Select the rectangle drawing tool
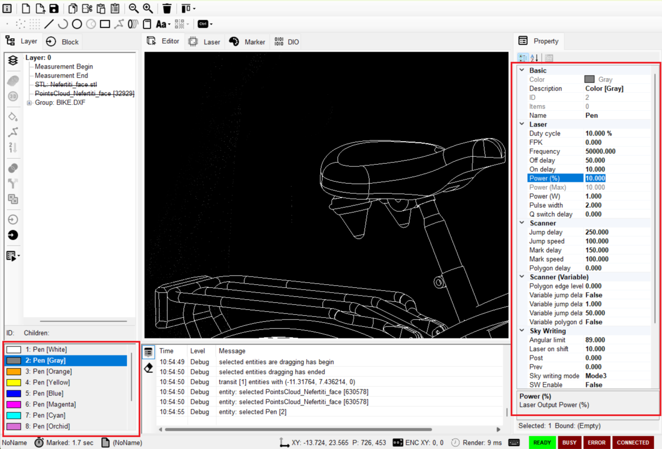The image size is (662, 449). tap(105, 24)
